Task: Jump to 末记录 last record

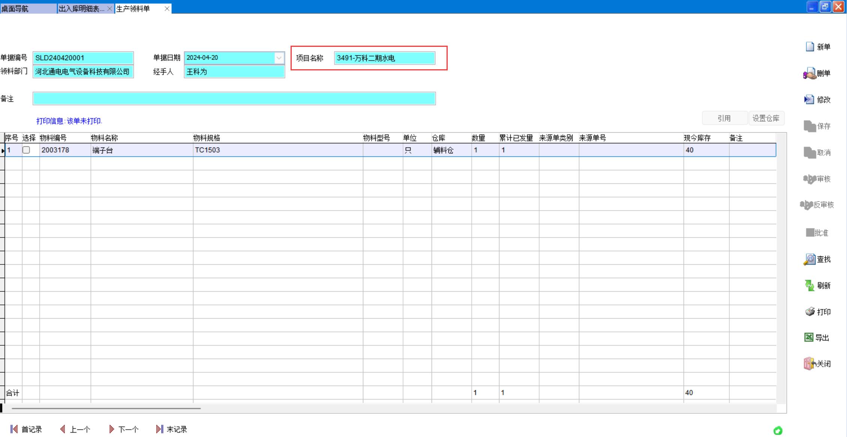Action: tap(172, 429)
